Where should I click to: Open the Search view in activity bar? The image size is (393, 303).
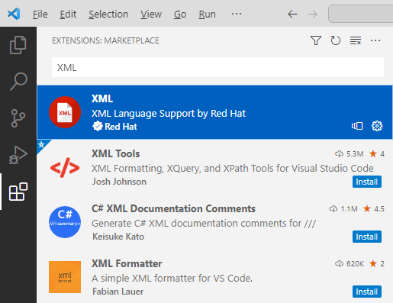pos(18,82)
